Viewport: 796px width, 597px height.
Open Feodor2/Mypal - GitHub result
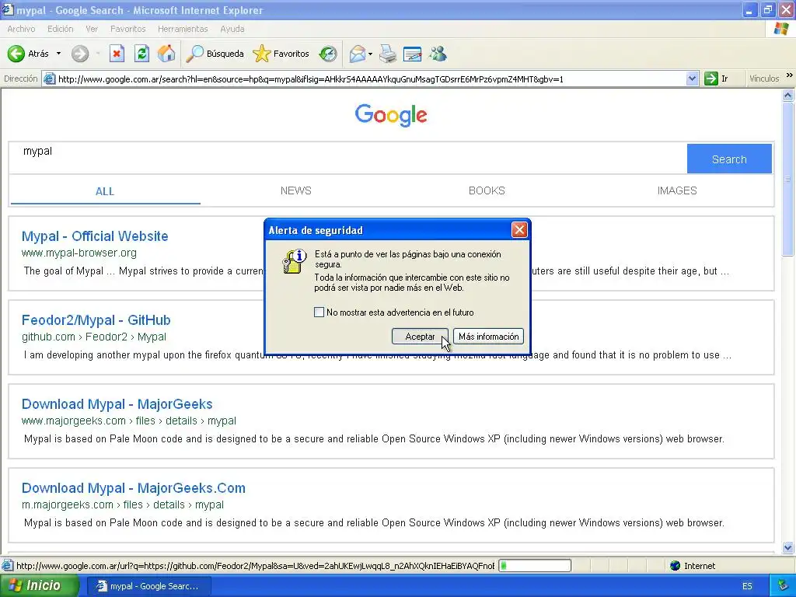96,320
